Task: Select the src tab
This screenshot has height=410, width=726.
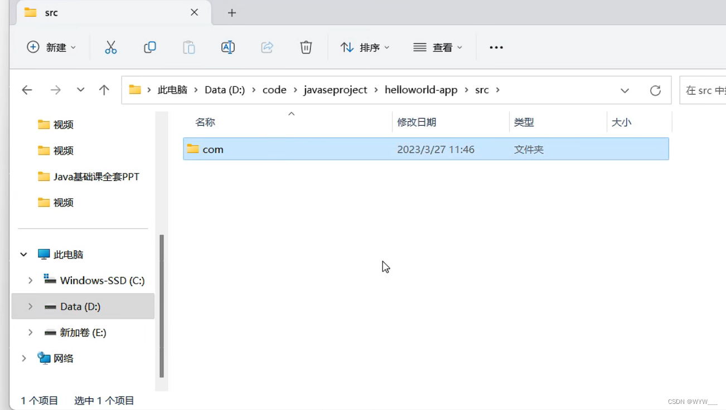Action: [114, 12]
